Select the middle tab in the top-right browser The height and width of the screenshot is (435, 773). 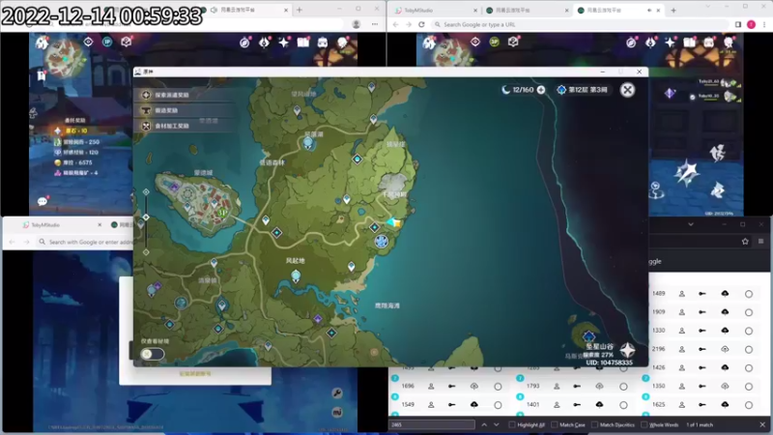(527, 10)
